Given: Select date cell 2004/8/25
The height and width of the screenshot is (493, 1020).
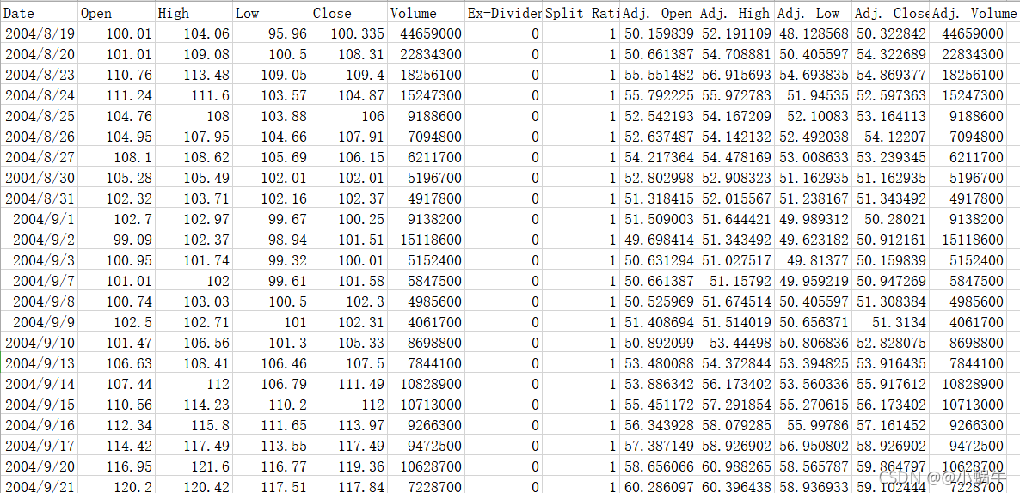Looking at the screenshot, I should click(40, 116).
